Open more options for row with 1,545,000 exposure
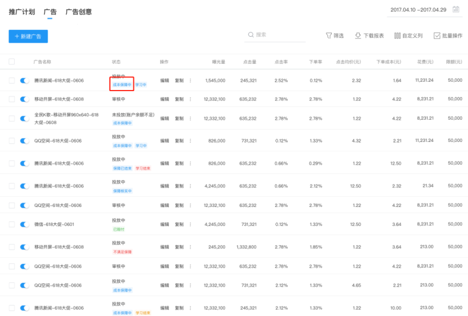The image size is (468, 316). (190, 81)
